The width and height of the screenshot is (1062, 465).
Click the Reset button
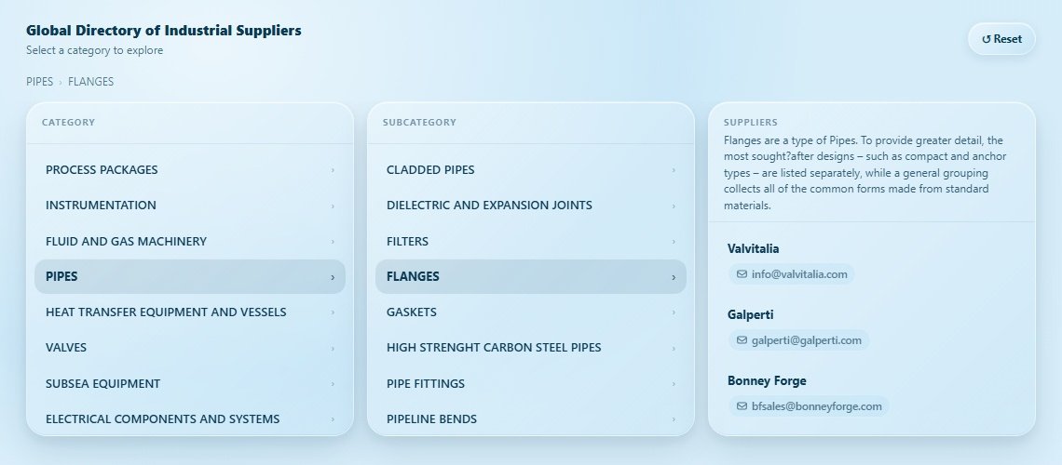[1001, 39]
